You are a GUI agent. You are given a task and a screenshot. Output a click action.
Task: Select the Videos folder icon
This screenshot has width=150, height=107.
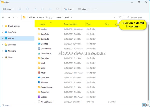tap(39, 97)
